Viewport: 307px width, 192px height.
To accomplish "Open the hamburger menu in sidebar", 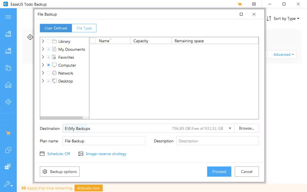I will tap(8, 17).
